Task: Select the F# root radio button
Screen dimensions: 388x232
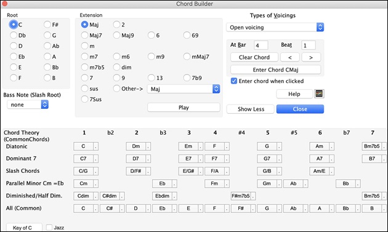Action: click(x=47, y=25)
